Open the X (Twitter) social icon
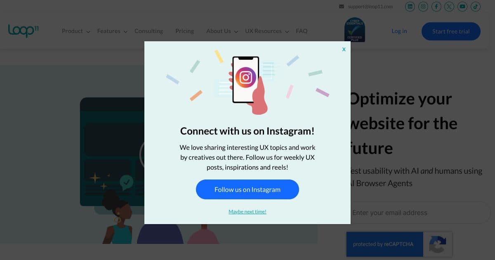 [x=449, y=6]
